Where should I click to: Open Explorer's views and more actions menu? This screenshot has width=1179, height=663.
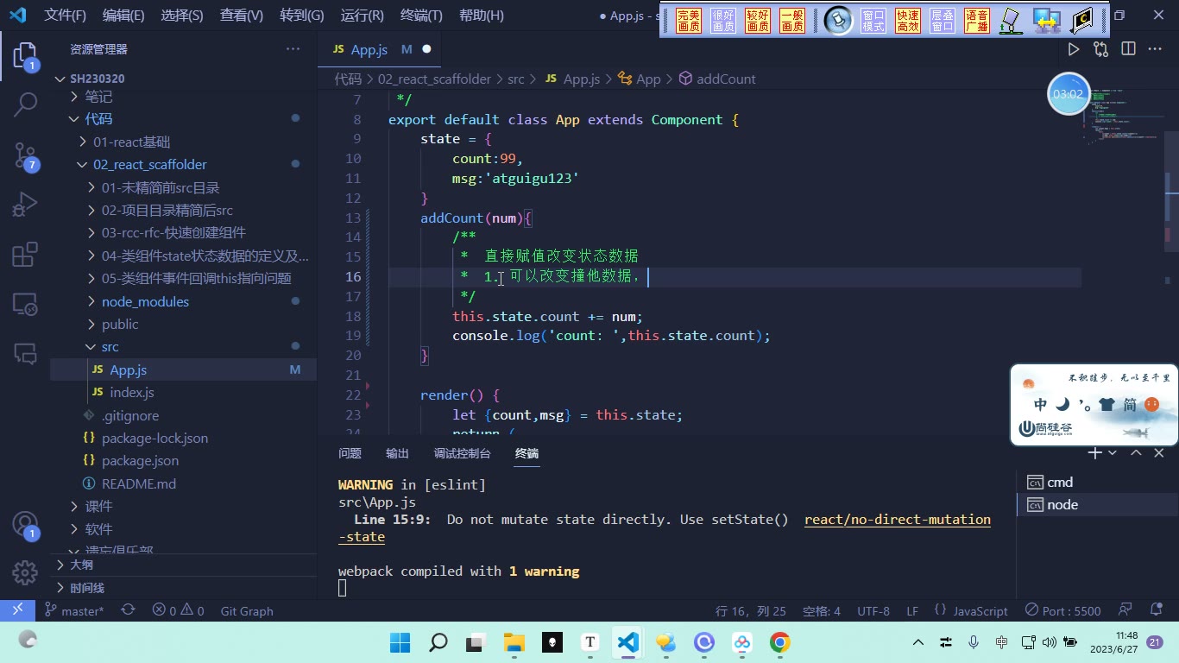point(293,49)
